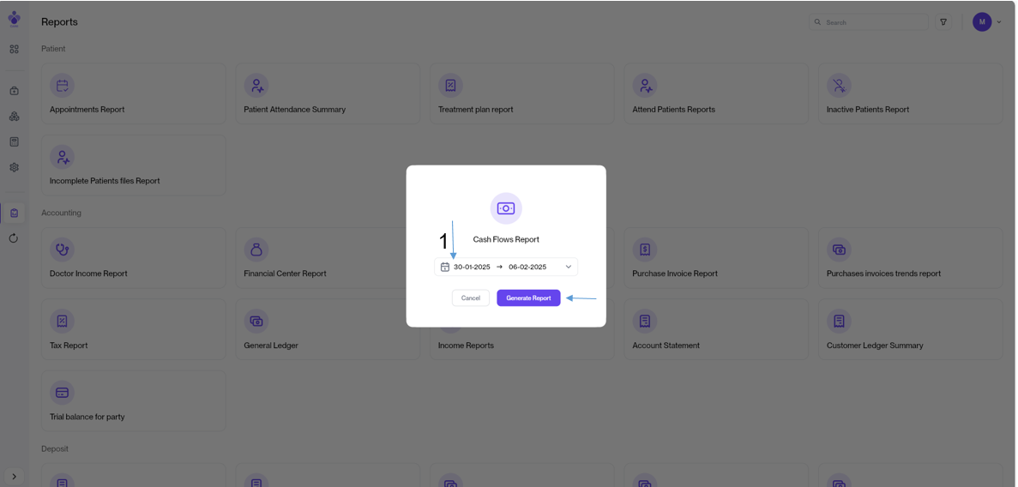Expand the sidebar with arrow button
Image resolution: width=1018 pixels, height=487 pixels.
(x=14, y=477)
